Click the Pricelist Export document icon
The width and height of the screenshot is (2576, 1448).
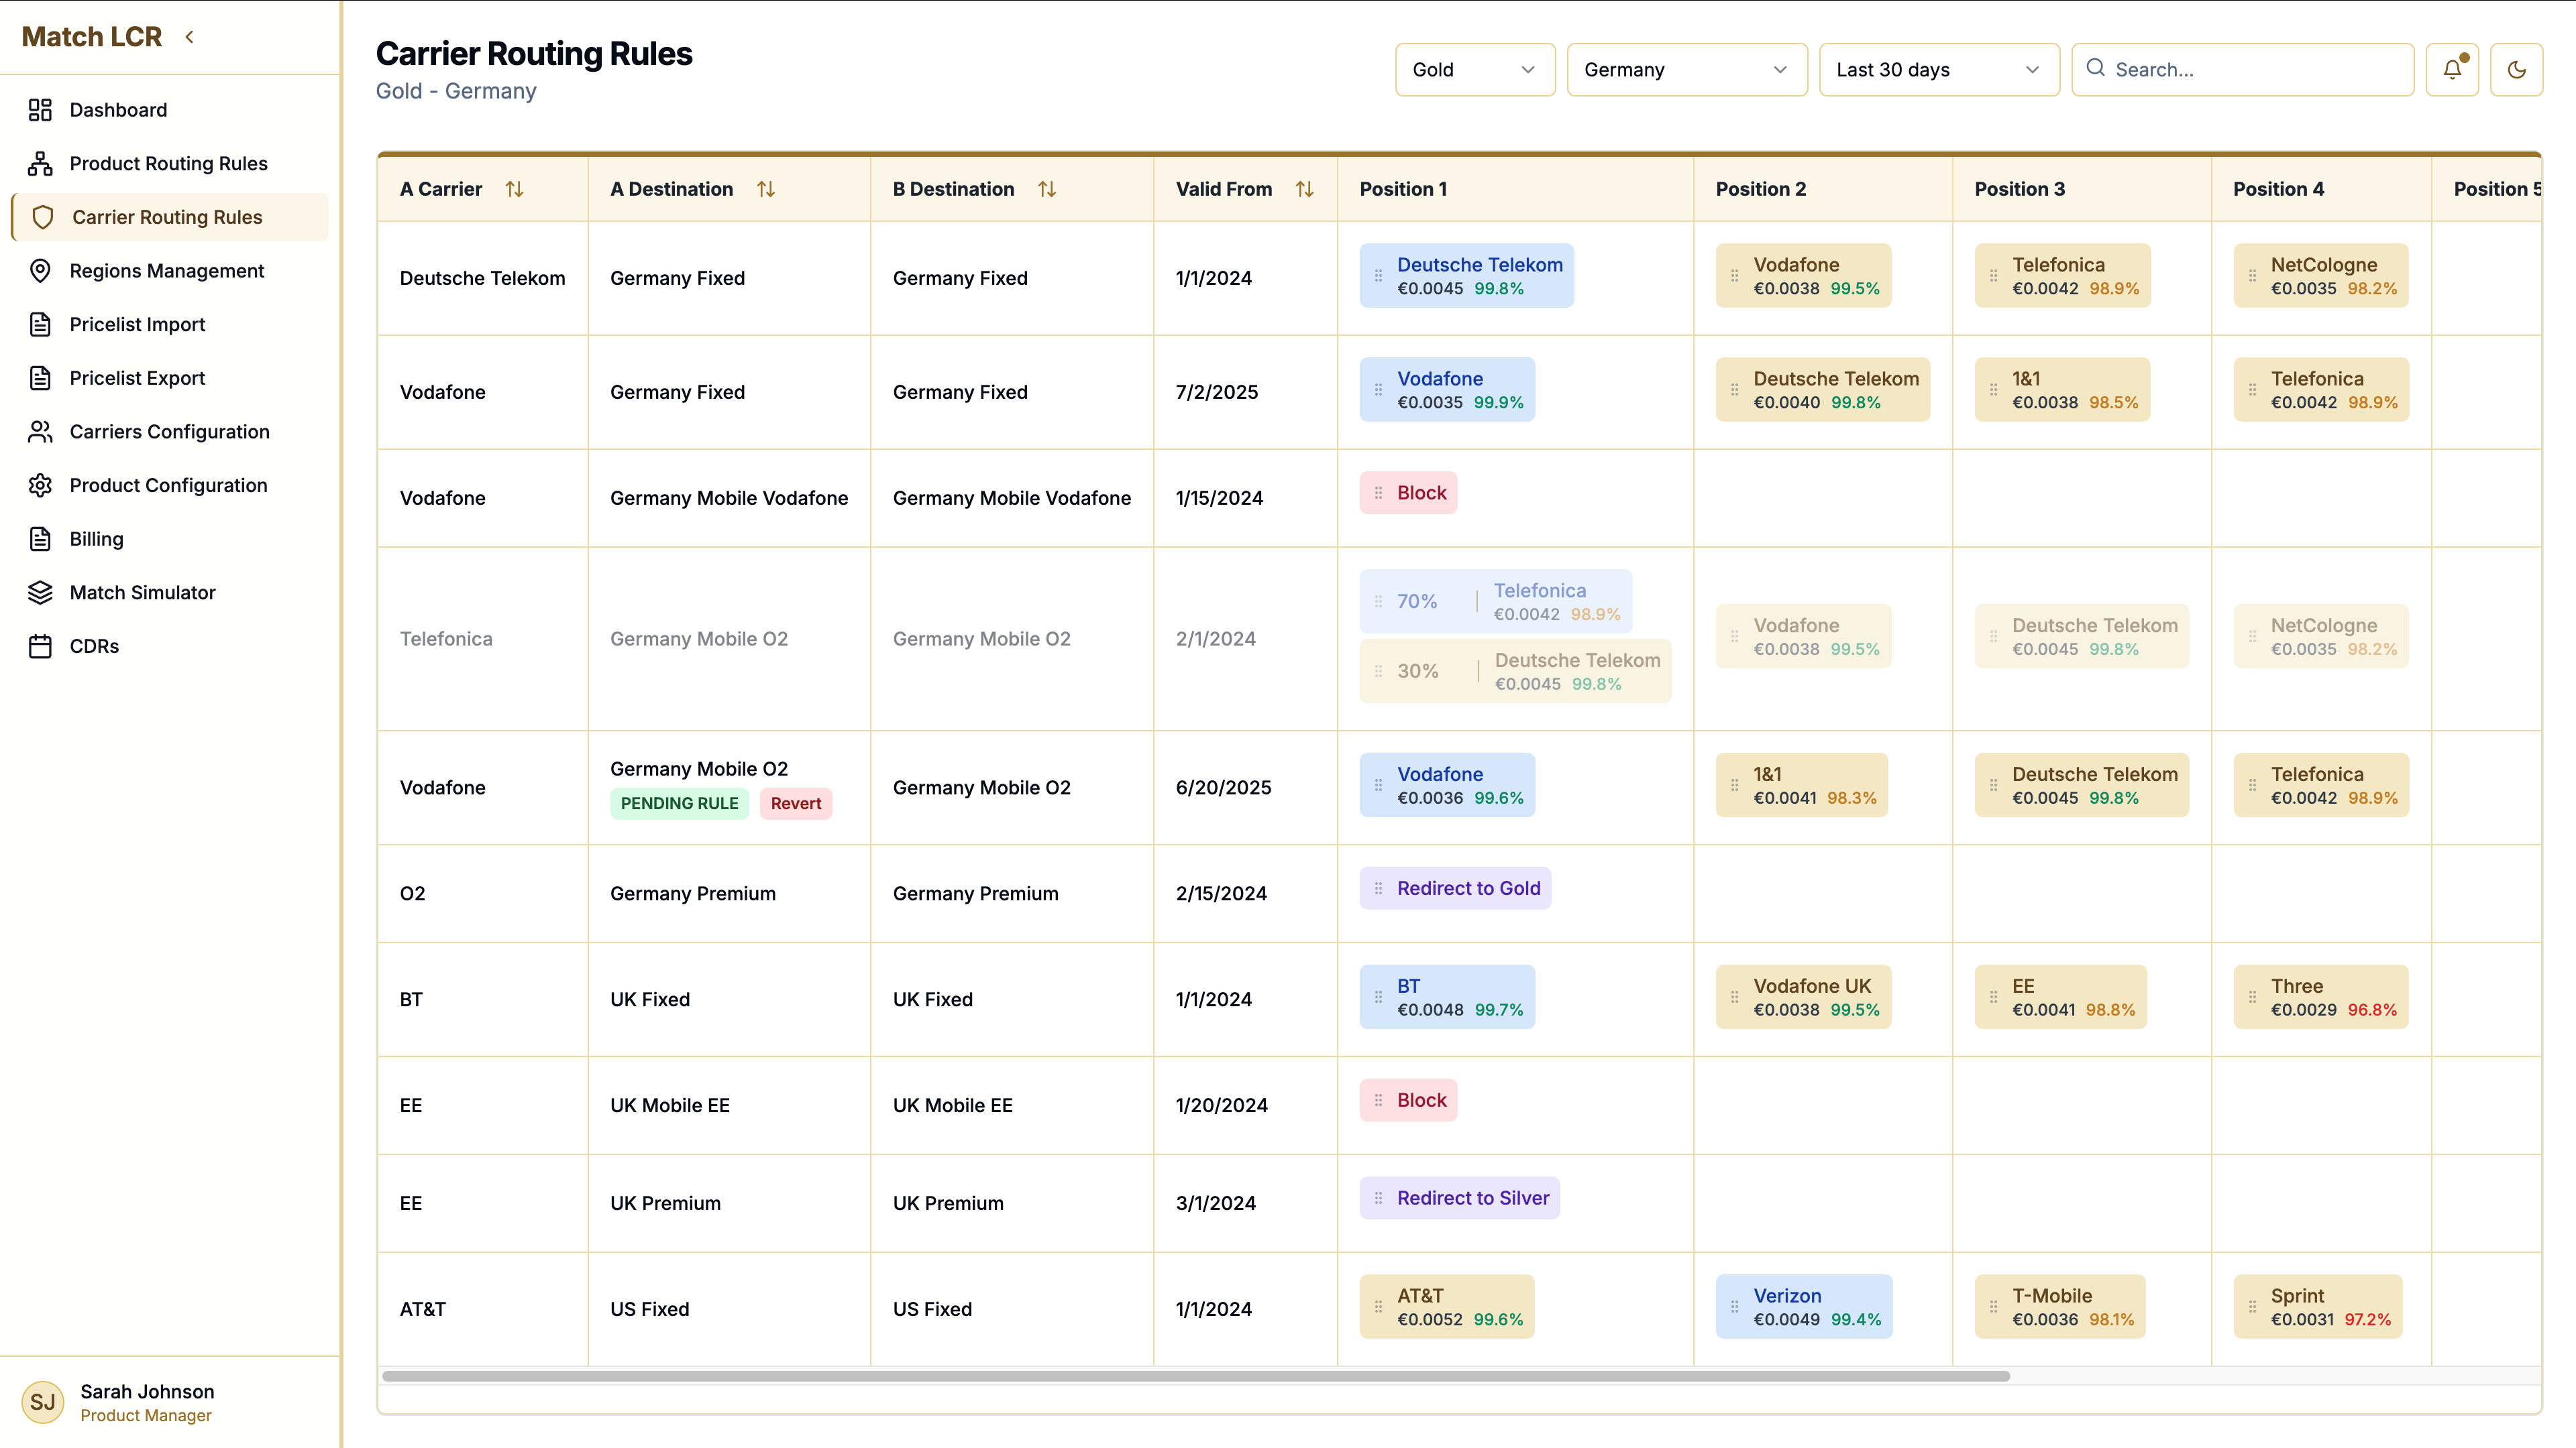tap(40, 377)
